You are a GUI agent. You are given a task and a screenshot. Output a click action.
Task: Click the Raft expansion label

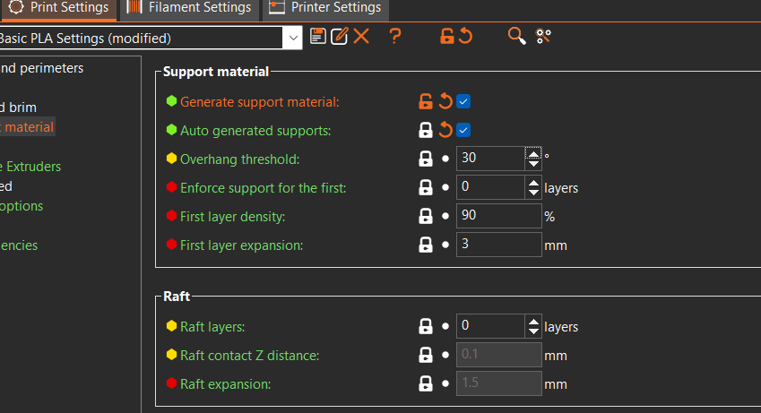226,383
